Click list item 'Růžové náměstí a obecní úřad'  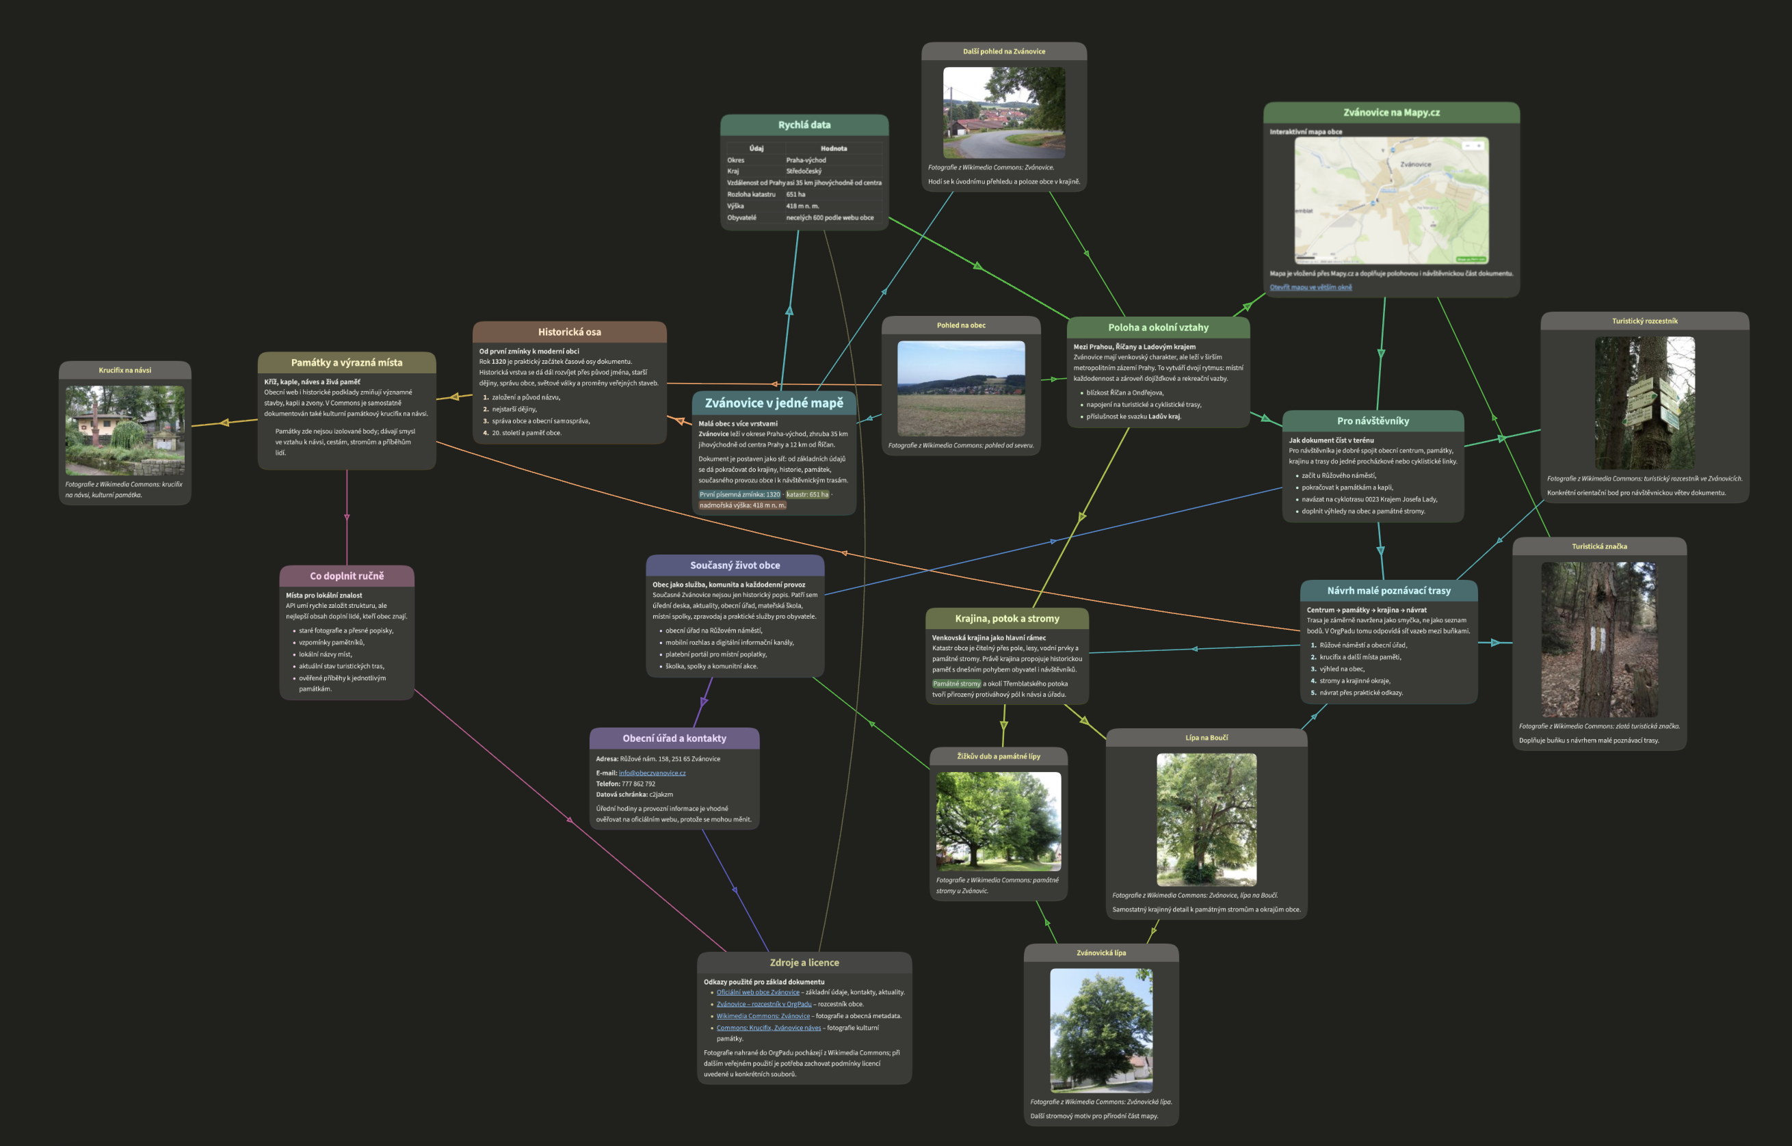pyautogui.click(x=1363, y=645)
